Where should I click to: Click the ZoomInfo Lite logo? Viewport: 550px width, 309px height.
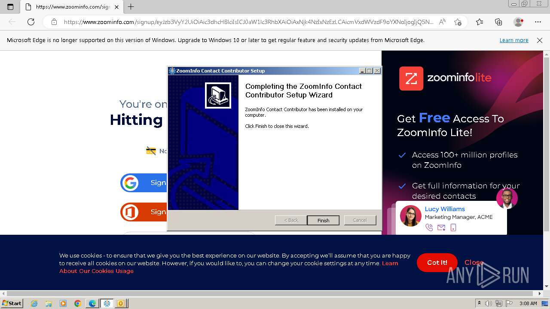445,78
